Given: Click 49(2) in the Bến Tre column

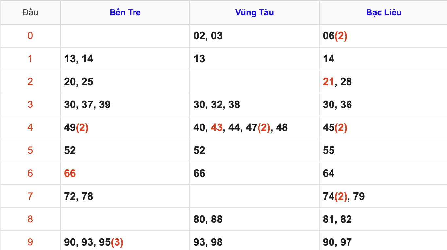Looking at the screenshot, I should pyautogui.click(x=76, y=127).
